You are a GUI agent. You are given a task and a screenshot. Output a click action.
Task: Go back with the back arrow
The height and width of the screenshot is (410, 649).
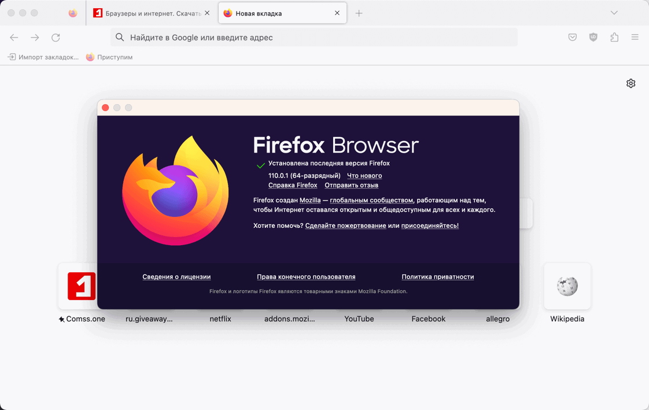click(x=14, y=38)
